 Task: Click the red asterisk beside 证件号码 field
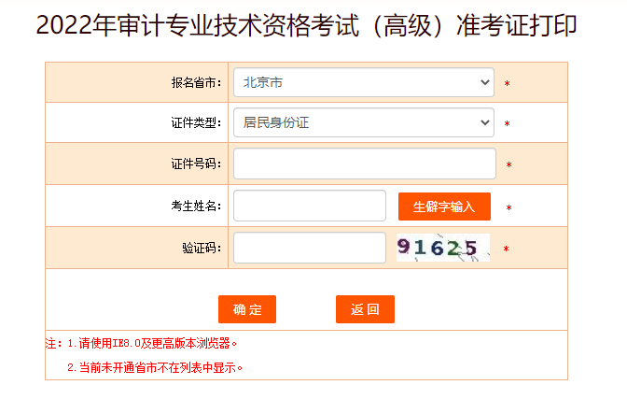click(509, 165)
